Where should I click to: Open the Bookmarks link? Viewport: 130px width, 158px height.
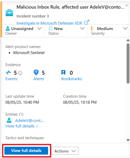(71, 79)
